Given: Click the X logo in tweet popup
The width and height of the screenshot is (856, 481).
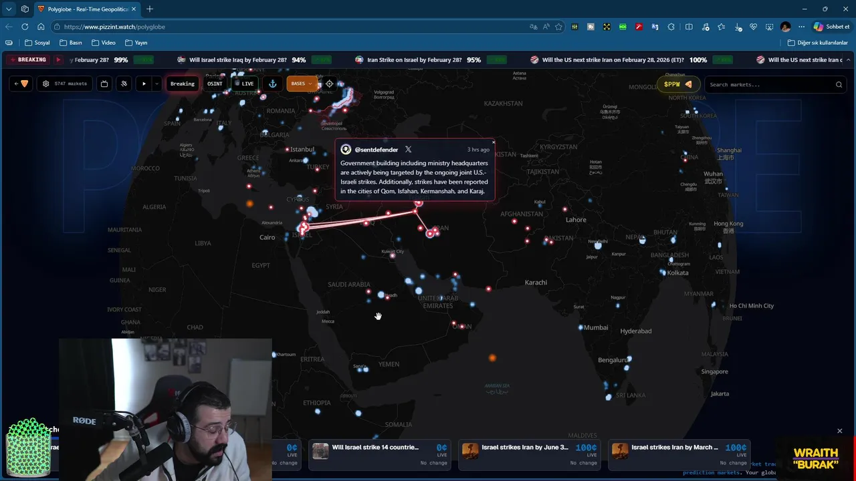Looking at the screenshot, I should [x=408, y=150].
